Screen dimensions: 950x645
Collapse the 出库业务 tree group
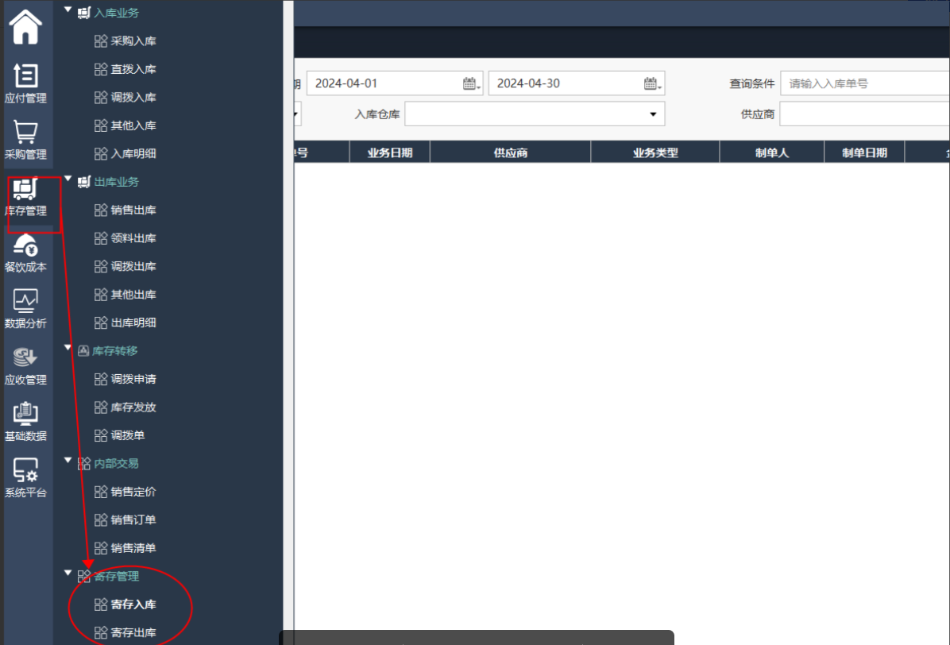[x=68, y=180]
